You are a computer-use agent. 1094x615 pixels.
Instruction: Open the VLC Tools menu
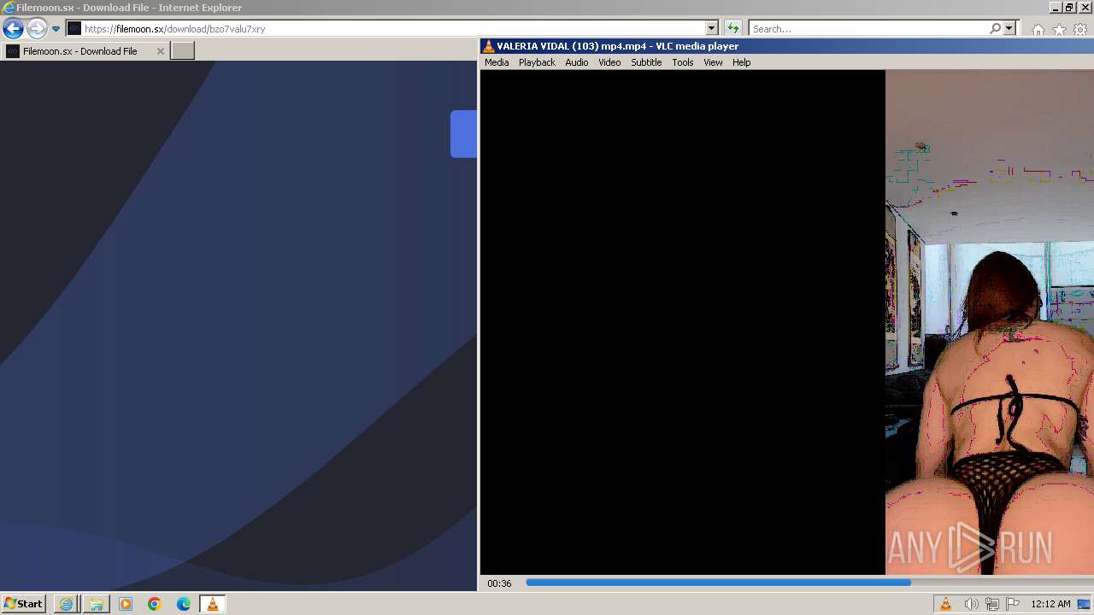682,62
